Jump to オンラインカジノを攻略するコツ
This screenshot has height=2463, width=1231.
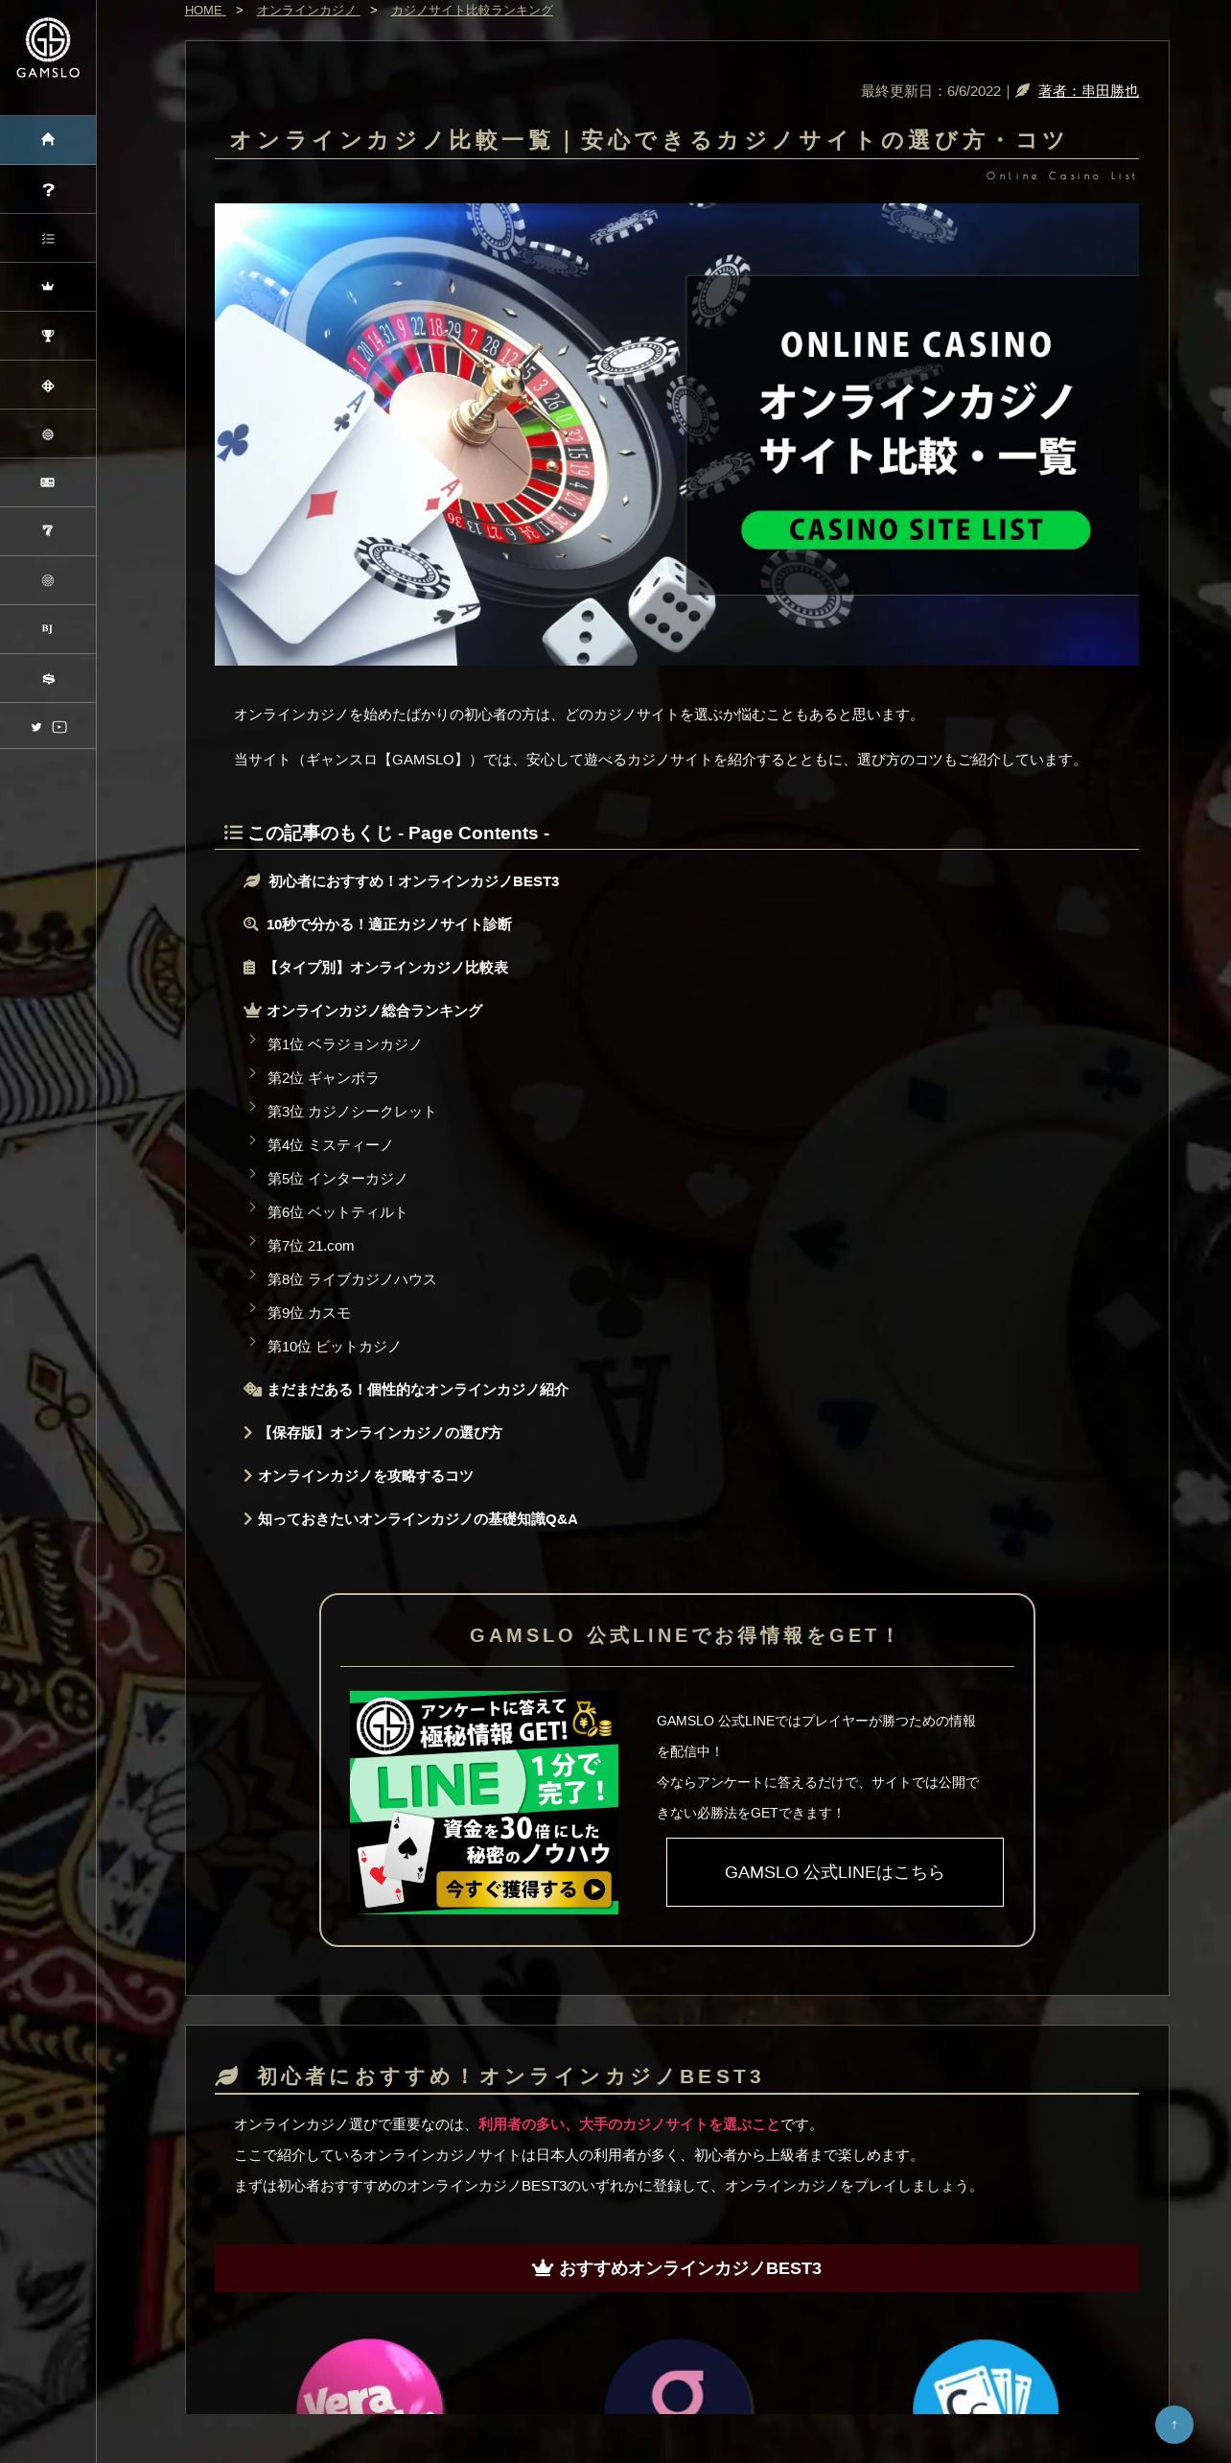point(365,1475)
